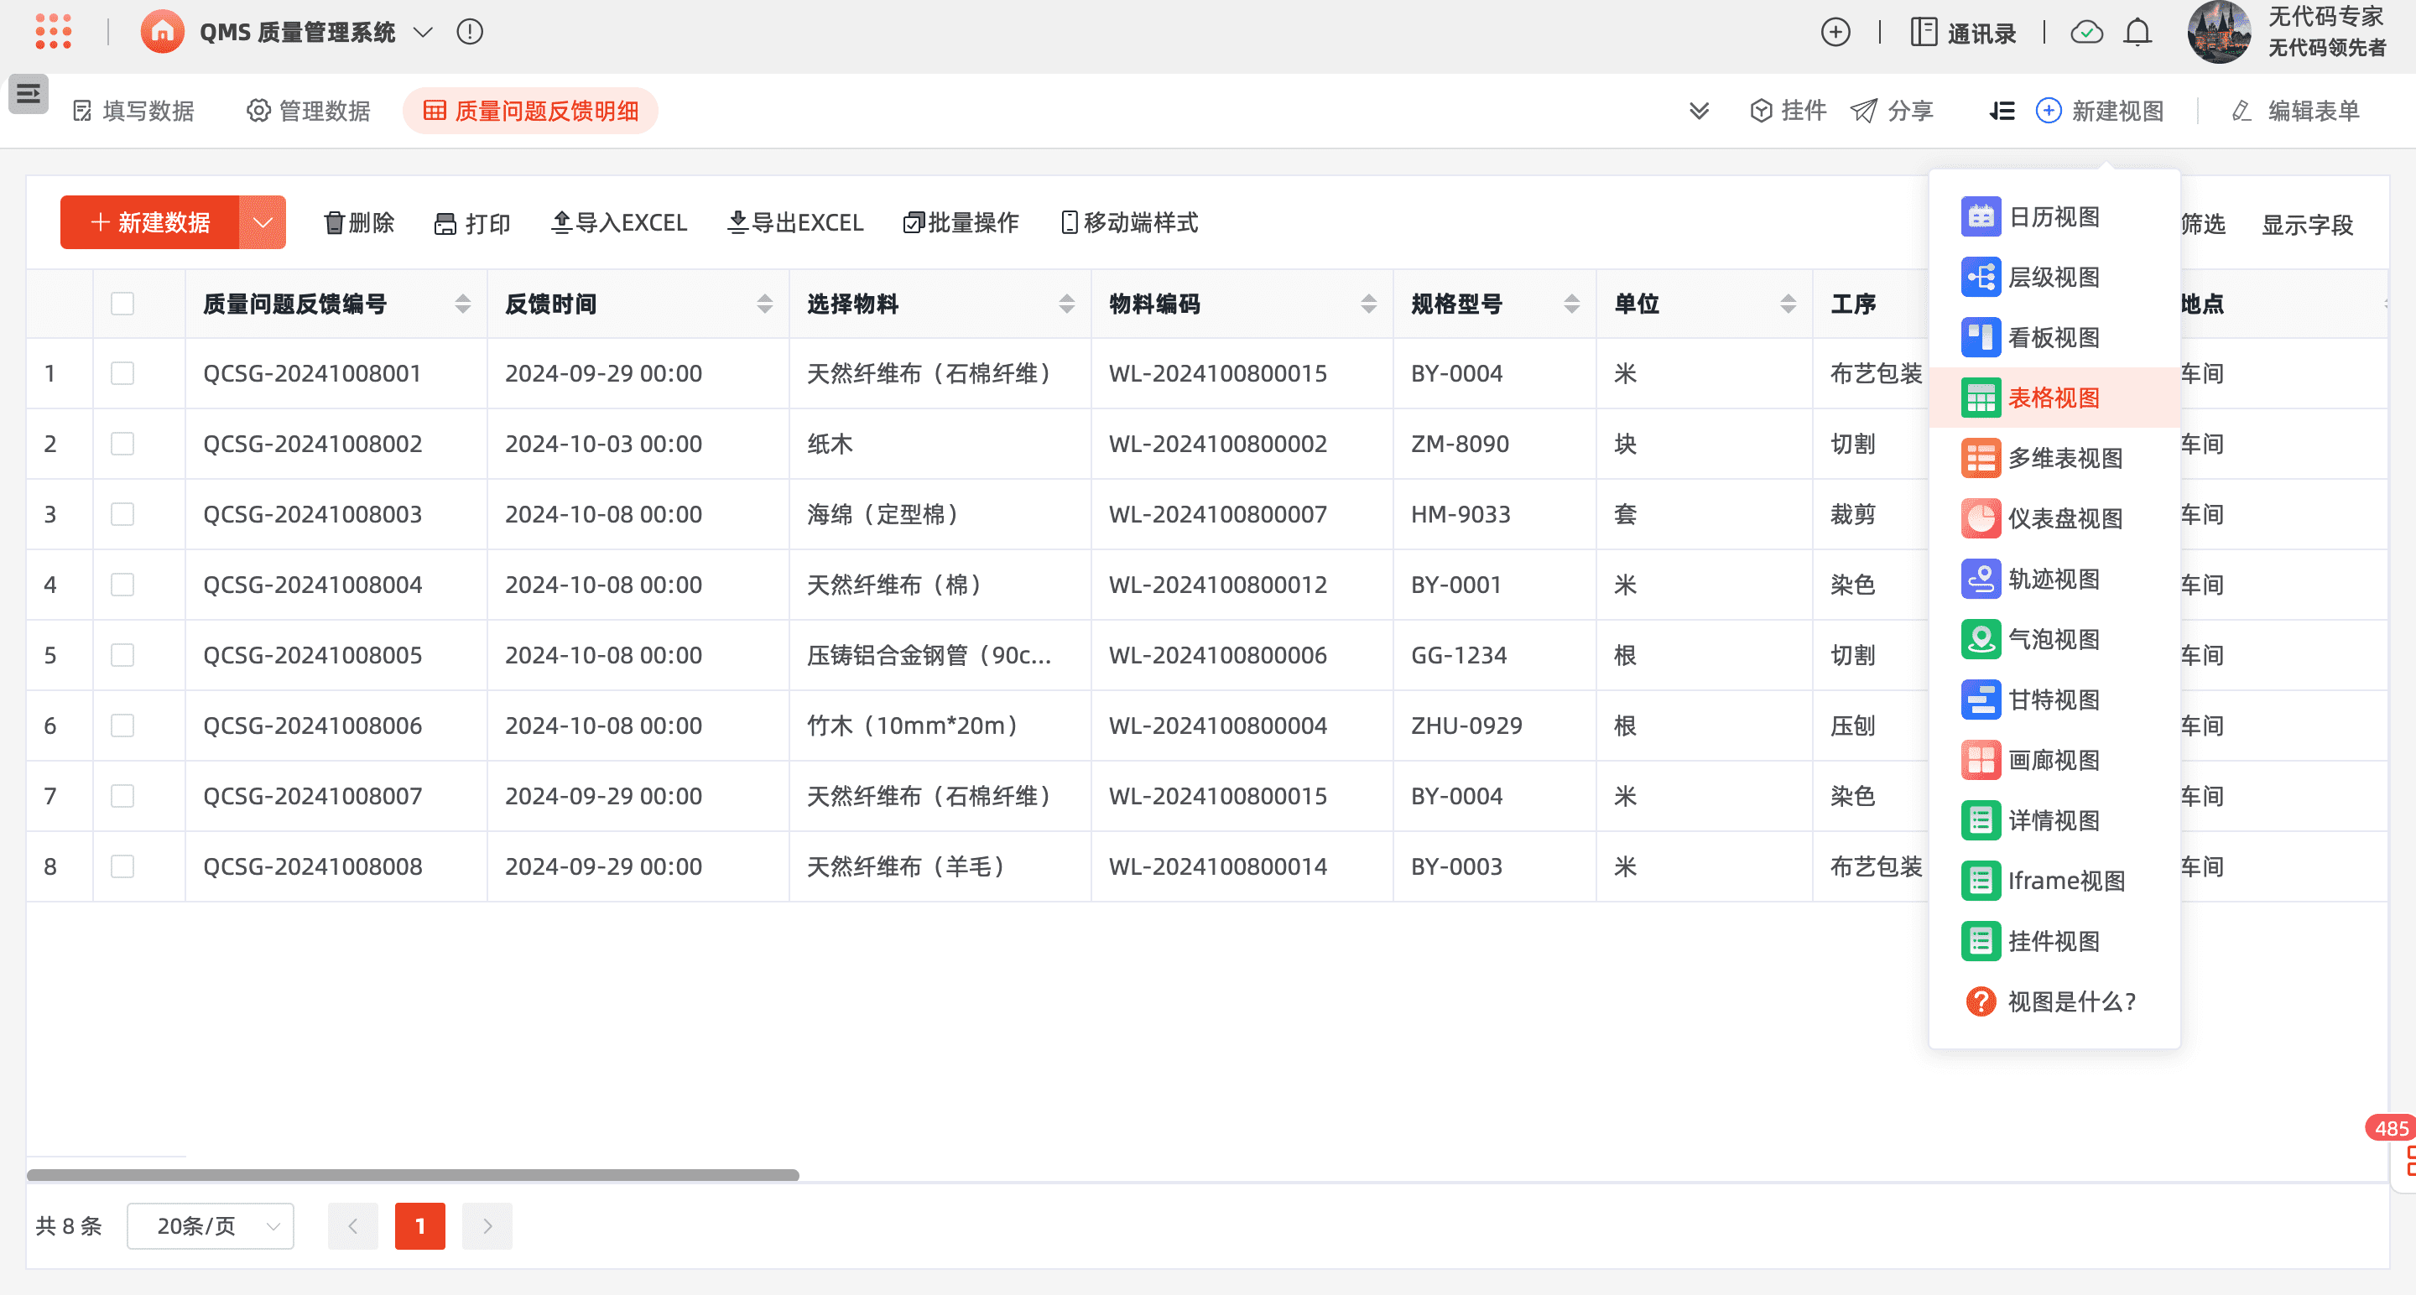This screenshot has width=2416, height=1295.
Task: Click 导出EXCEL button
Action: point(795,222)
